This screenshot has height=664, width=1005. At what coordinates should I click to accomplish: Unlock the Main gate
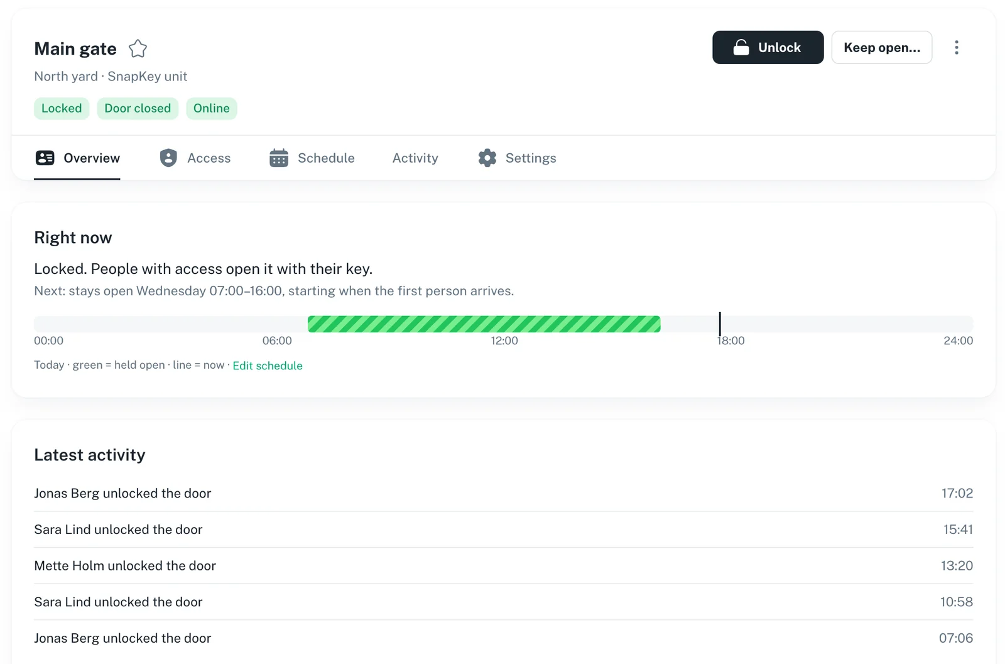(x=768, y=48)
